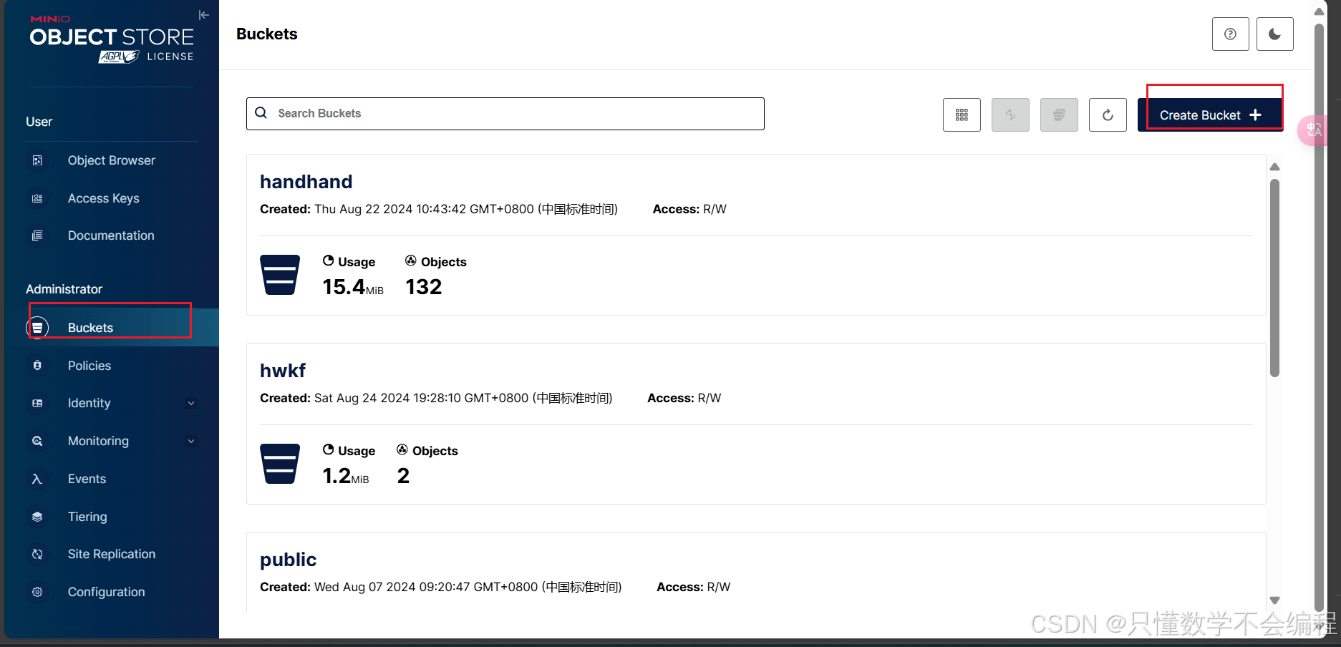Click hwkf Access: R/W label
Screen dimensions: 1341x647
click(x=684, y=398)
